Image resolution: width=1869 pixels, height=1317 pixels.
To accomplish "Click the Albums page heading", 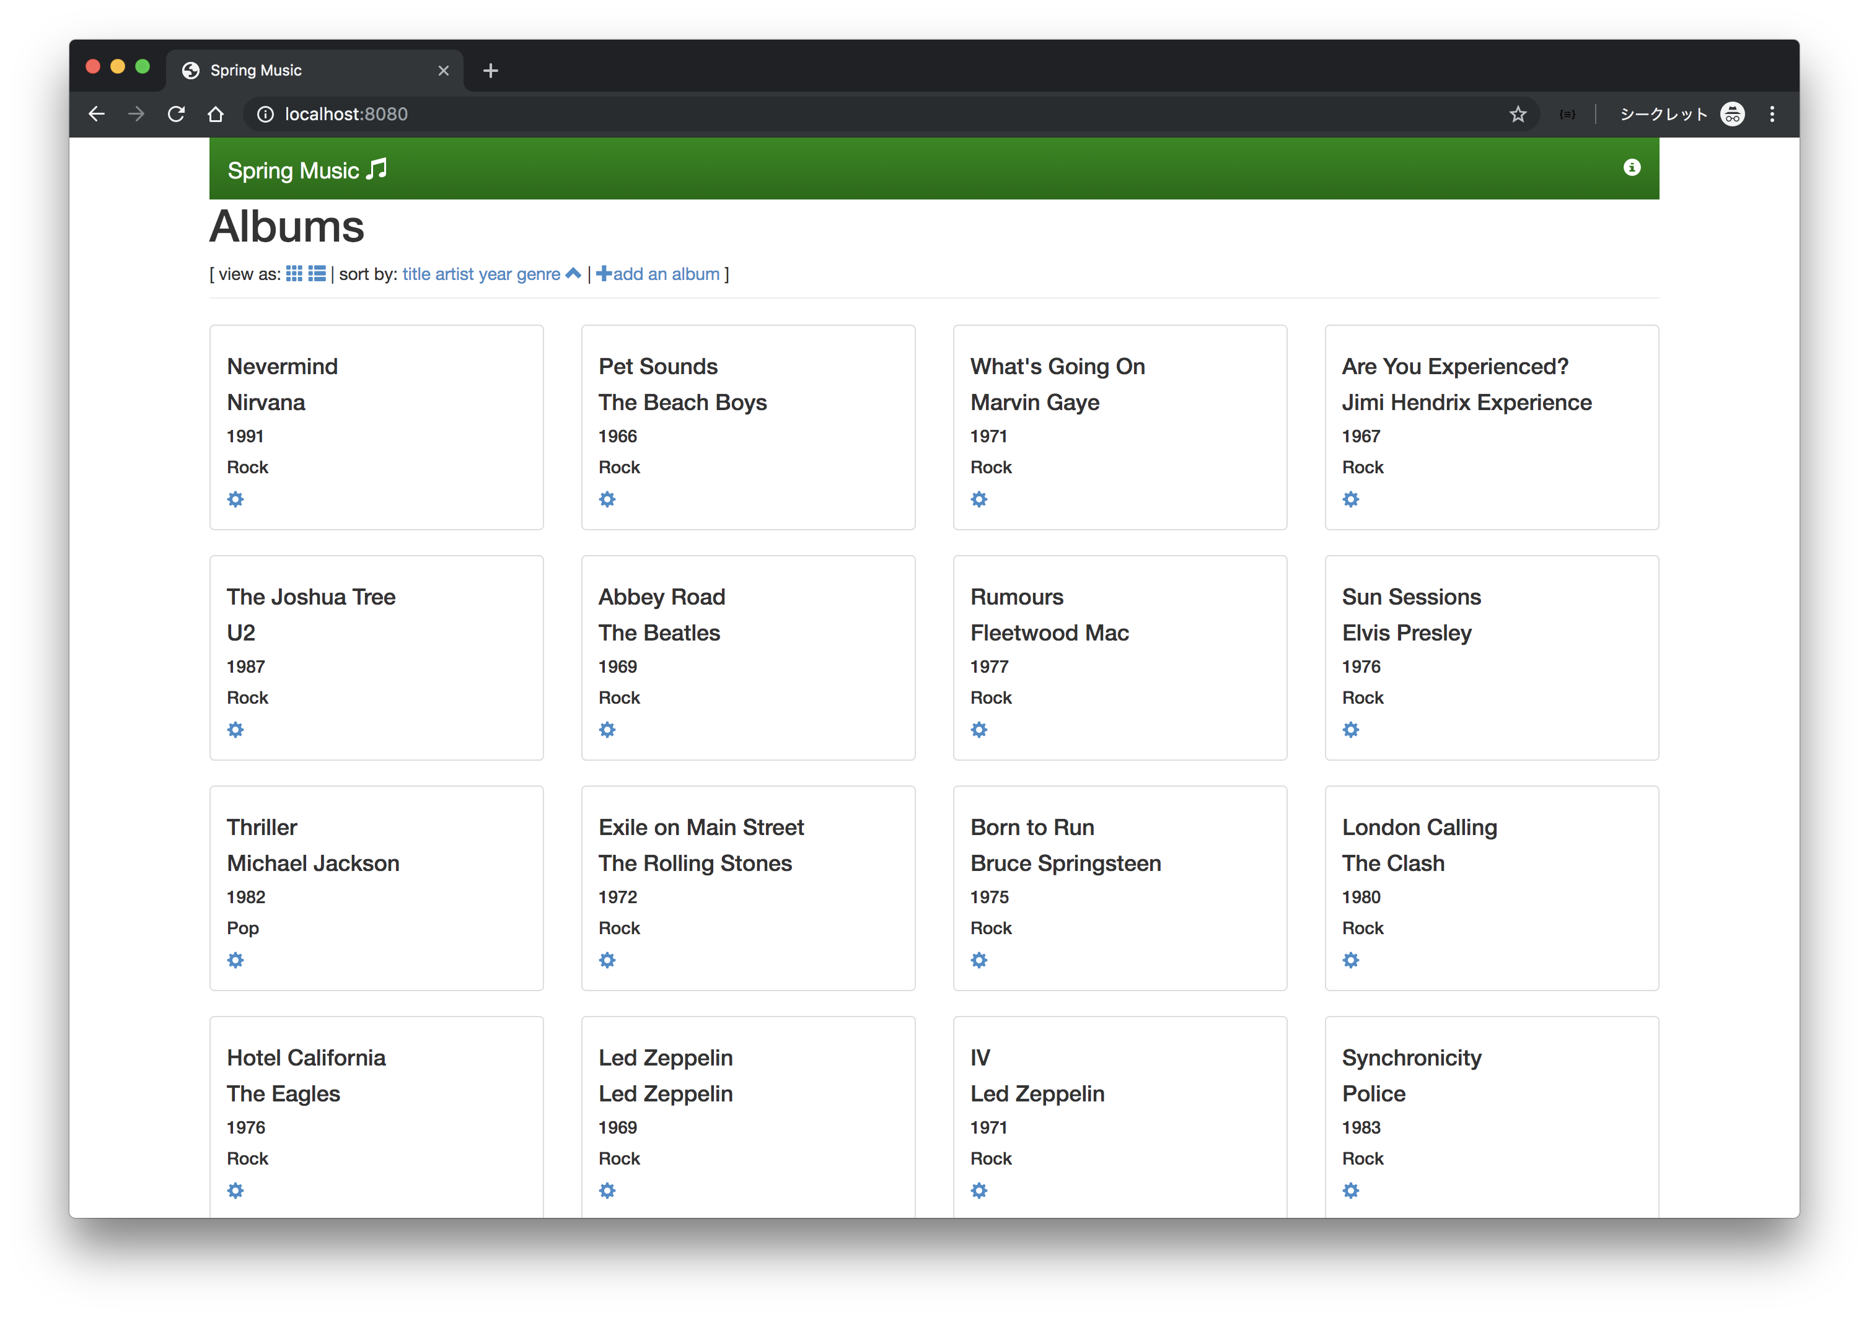I will pos(286,226).
